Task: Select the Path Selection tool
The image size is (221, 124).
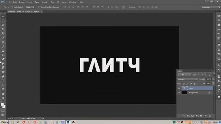Action: click(x=3, y=85)
